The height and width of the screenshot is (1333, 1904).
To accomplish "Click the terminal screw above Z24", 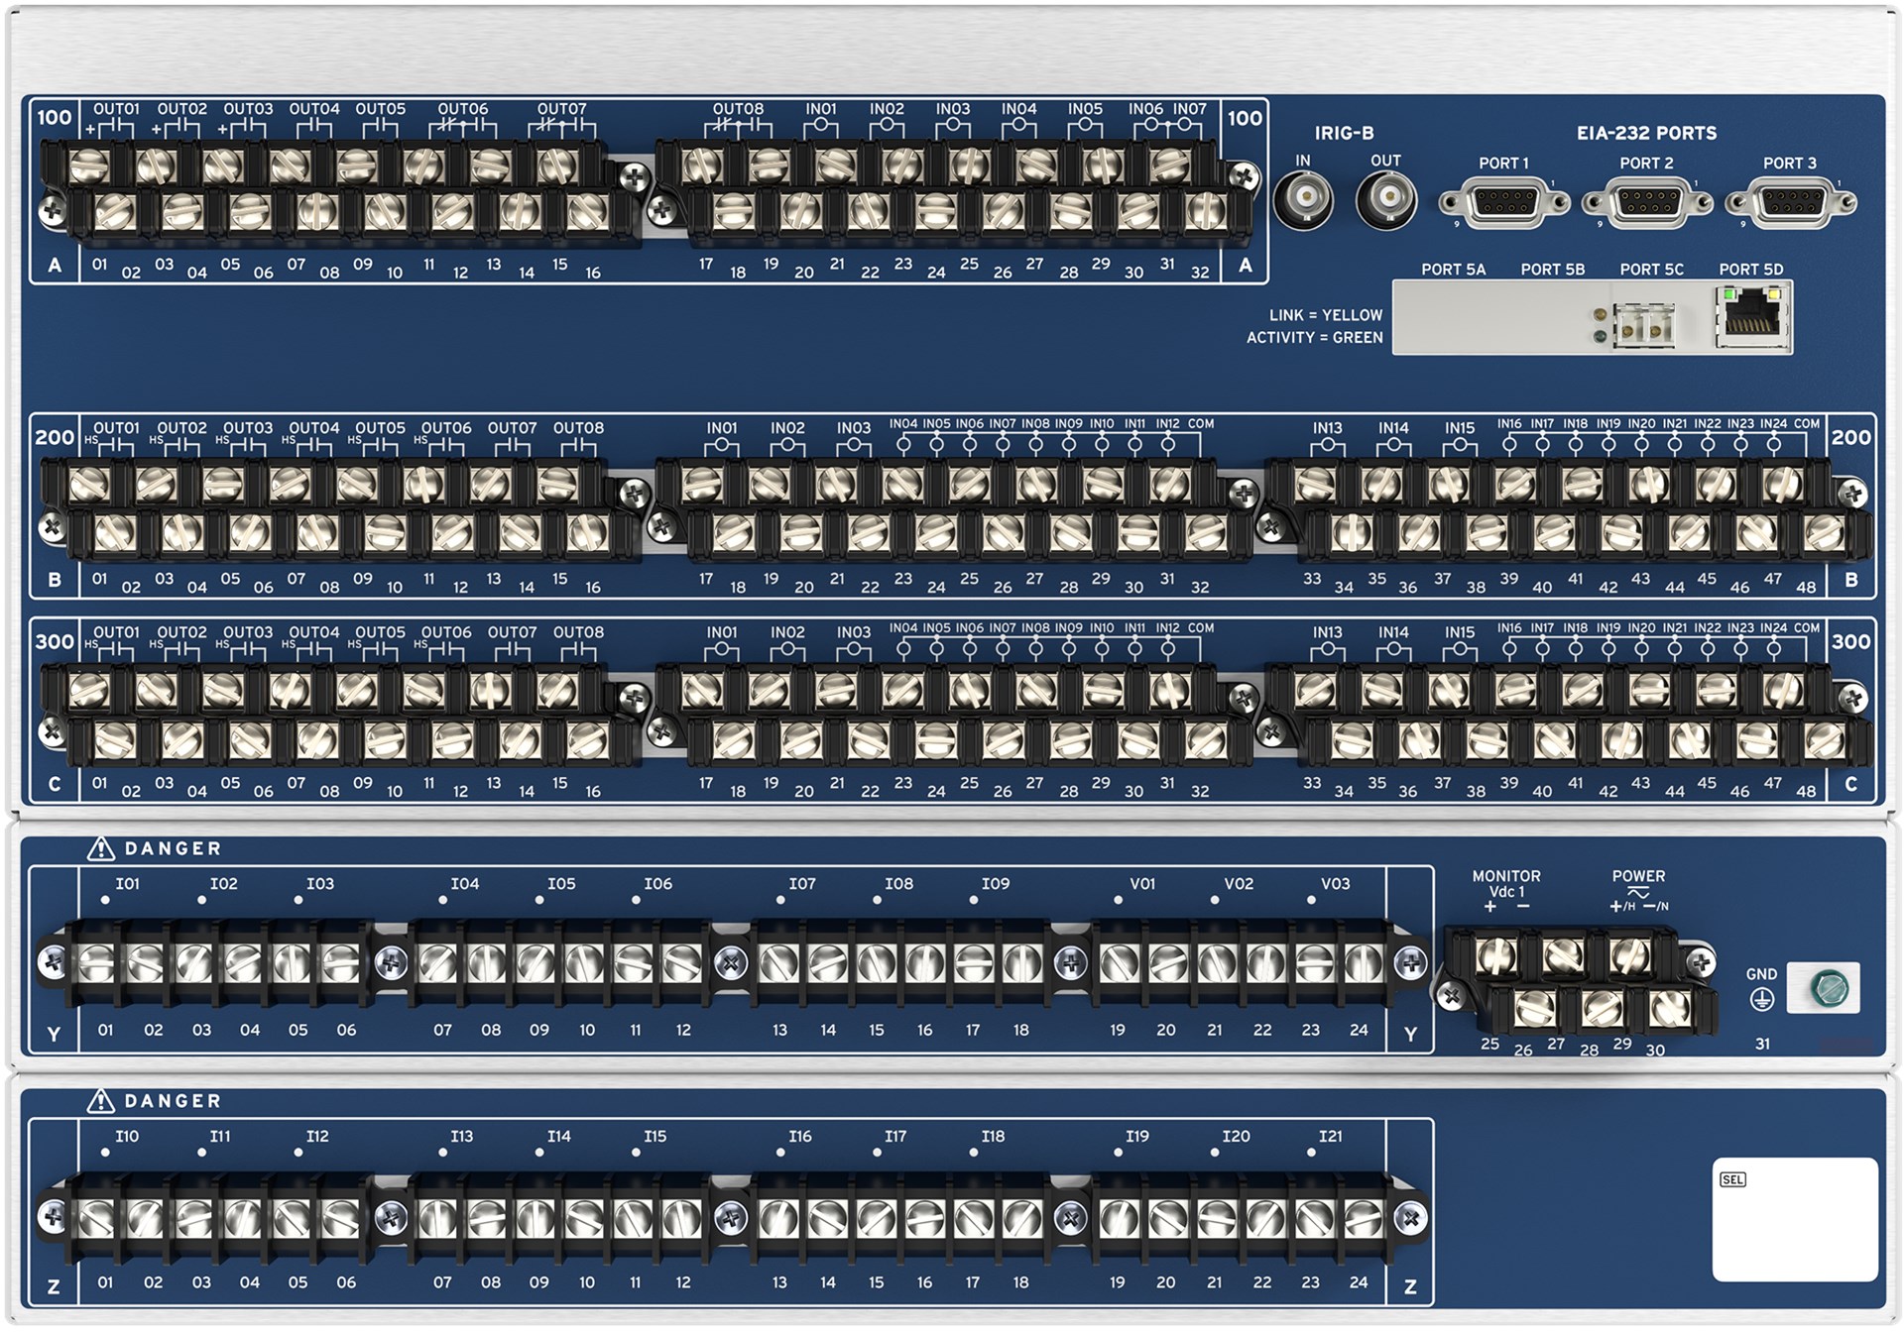I will coord(1362,1218).
